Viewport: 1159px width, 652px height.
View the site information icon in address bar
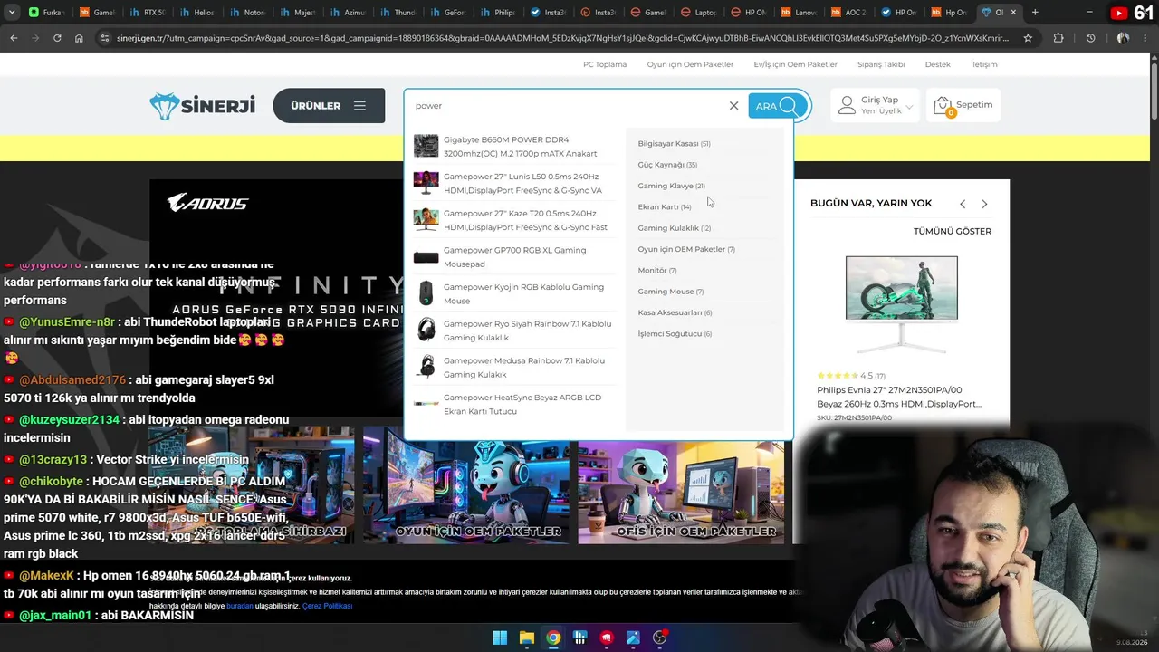point(105,38)
